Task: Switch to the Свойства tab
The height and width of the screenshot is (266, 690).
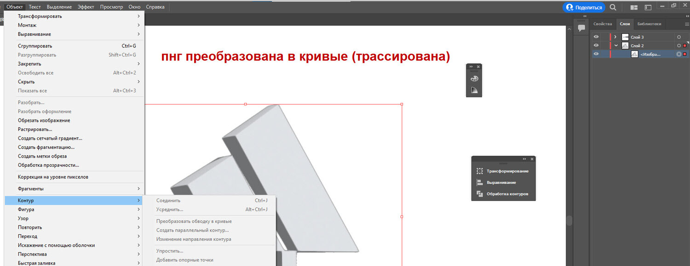Action: click(x=603, y=24)
